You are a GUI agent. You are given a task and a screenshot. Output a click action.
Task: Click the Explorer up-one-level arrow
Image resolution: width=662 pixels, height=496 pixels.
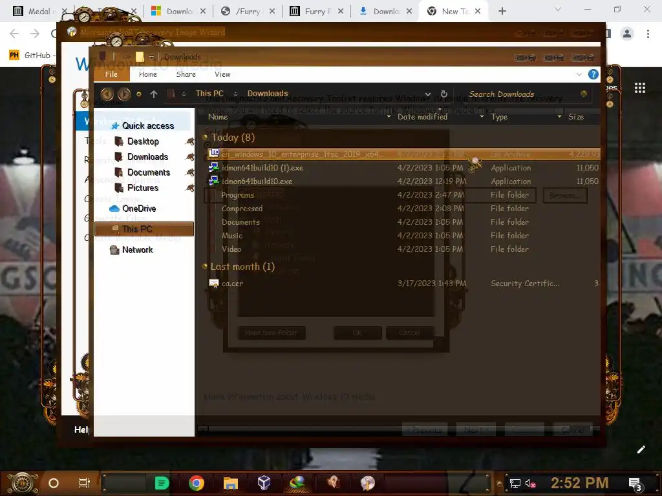pos(154,94)
